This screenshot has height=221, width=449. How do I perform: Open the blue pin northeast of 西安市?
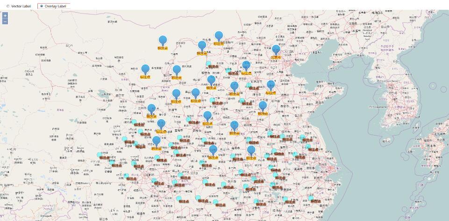(x=207, y=116)
